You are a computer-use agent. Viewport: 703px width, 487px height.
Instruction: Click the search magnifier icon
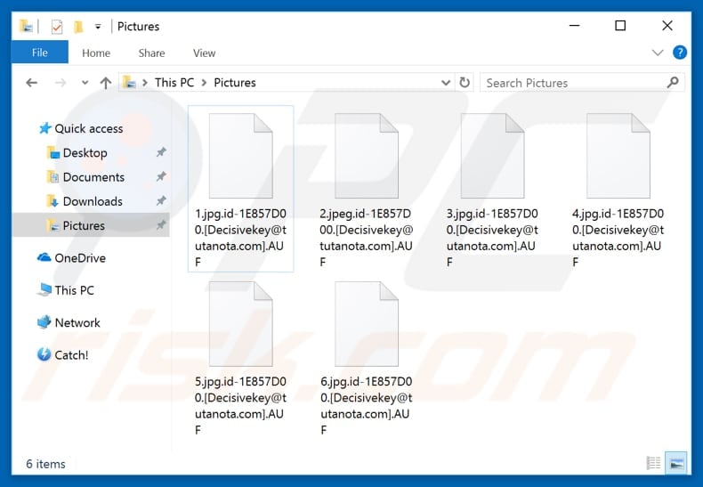(x=673, y=83)
